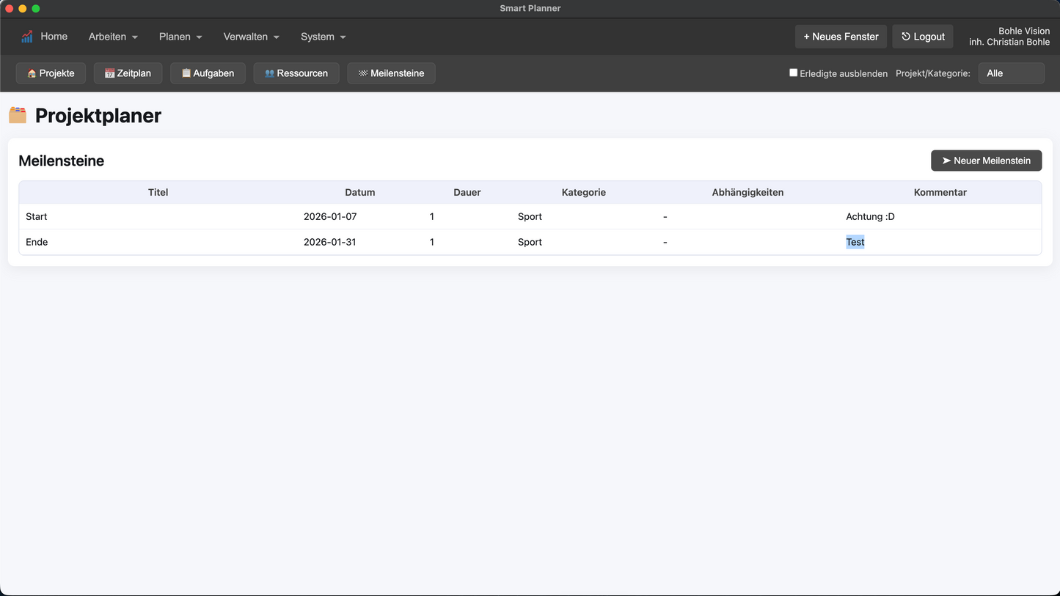
Task: Click the Ende milestone title cell
Action: [x=37, y=242]
